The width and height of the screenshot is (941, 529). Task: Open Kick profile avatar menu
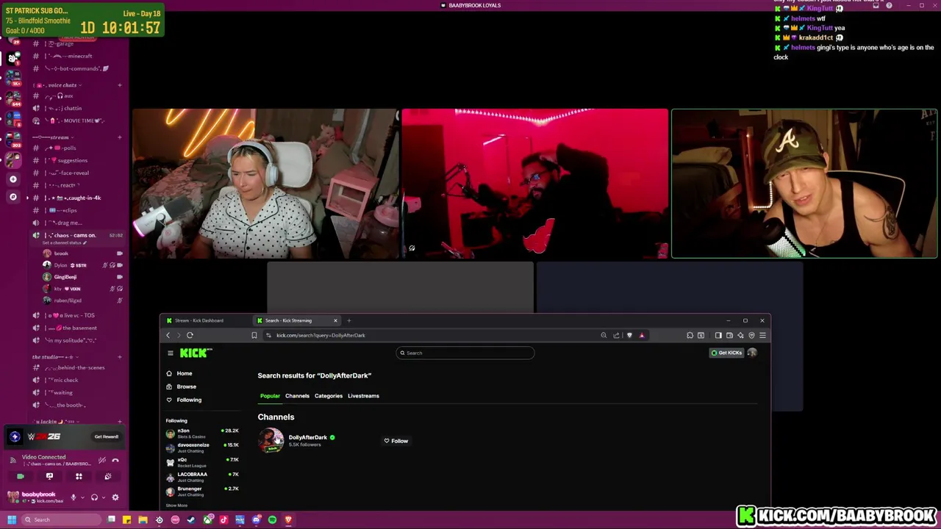(x=752, y=353)
